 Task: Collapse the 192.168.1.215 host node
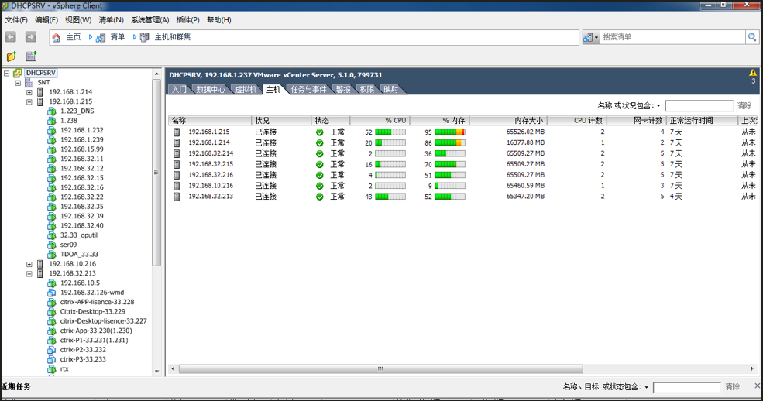coord(29,101)
